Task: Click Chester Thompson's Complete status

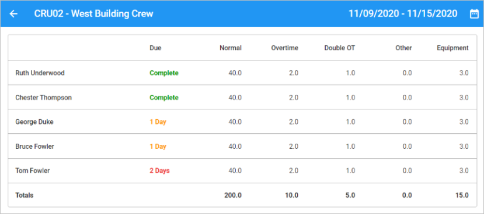Action: click(164, 98)
